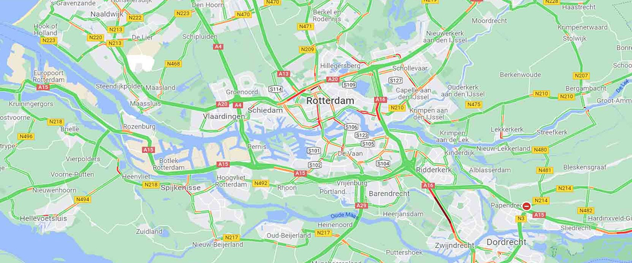Viewport: 632px width, 263px height.
Task: Click the S109 route marker
Action: point(349,84)
